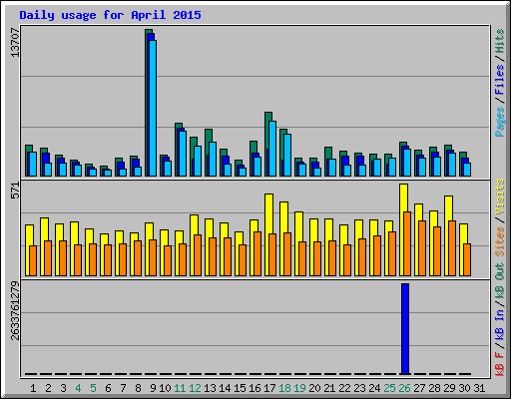This screenshot has width=511, height=399.
Task: Click day label '31' on the axis
Action: click(x=479, y=388)
